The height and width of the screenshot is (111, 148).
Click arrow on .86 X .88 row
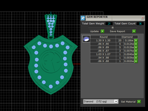tap(136, 61)
